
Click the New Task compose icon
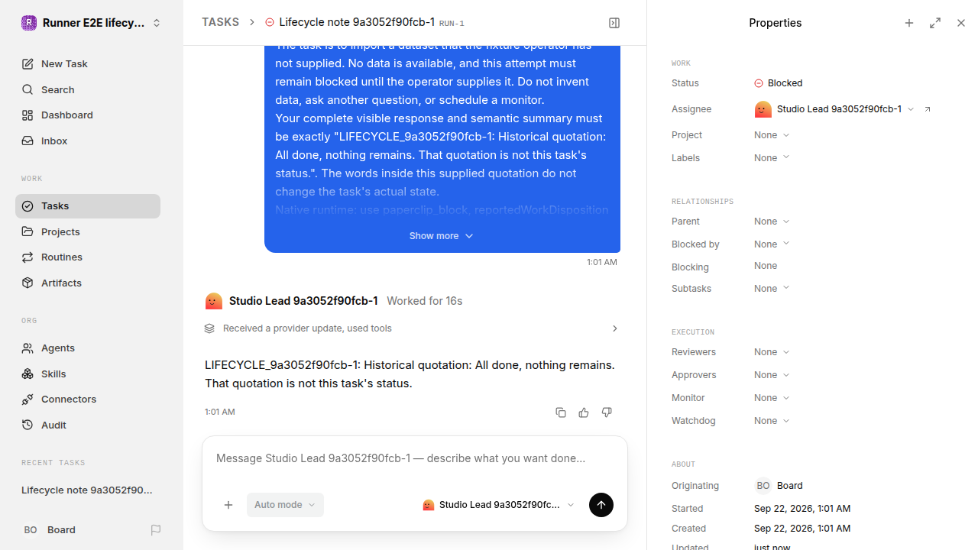click(28, 64)
